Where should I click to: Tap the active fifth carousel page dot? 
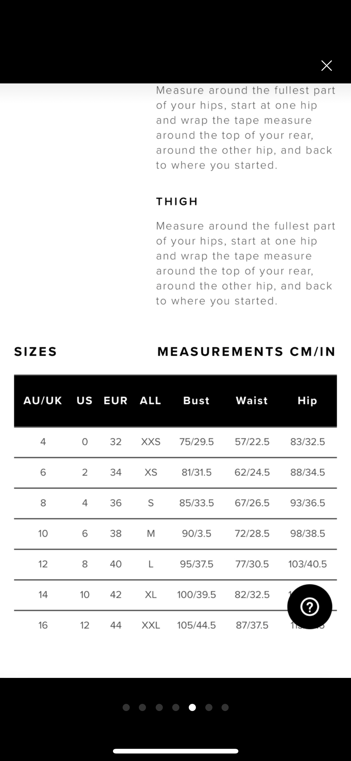(192, 707)
